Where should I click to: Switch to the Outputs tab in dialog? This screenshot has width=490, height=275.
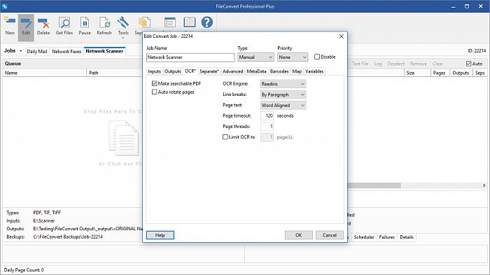pyautogui.click(x=173, y=71)
